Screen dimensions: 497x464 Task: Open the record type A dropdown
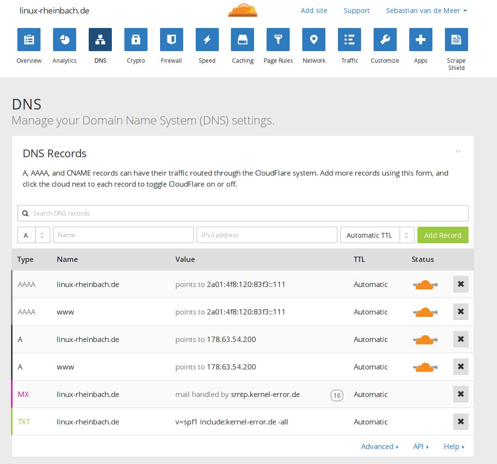(x=34, y=235)
